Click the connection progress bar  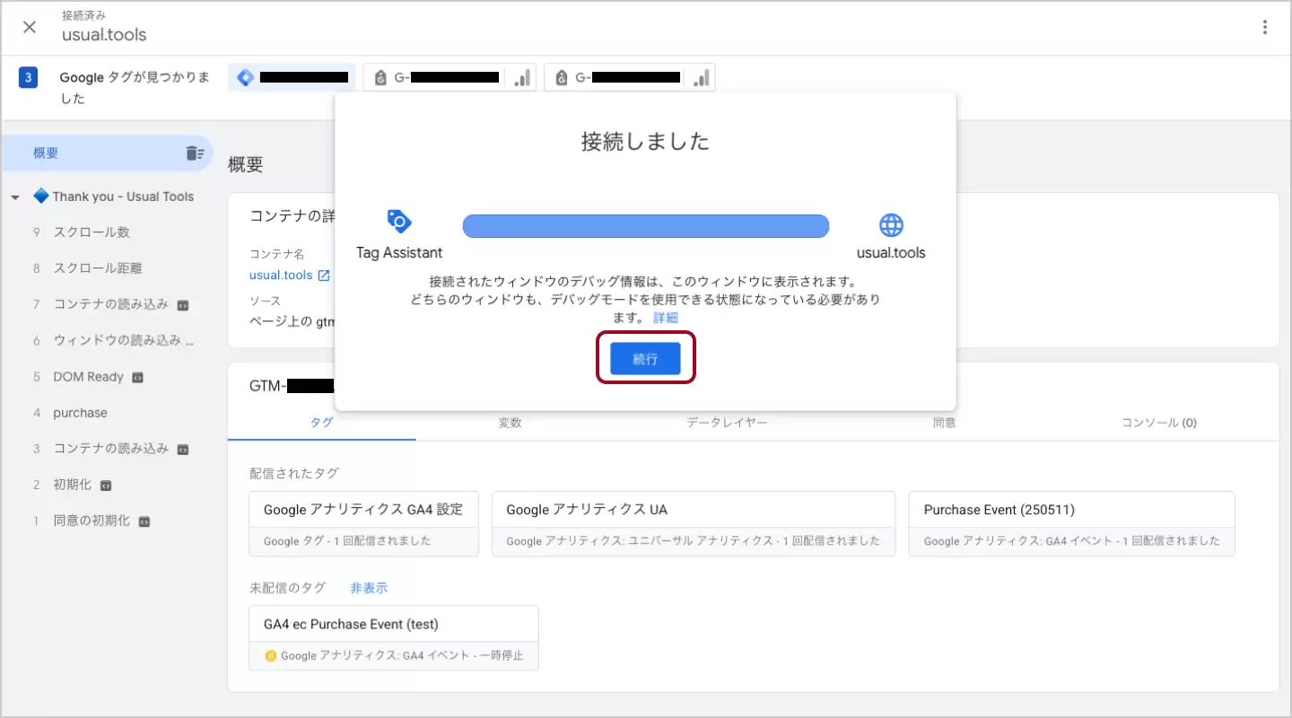[x=645, y=226]
